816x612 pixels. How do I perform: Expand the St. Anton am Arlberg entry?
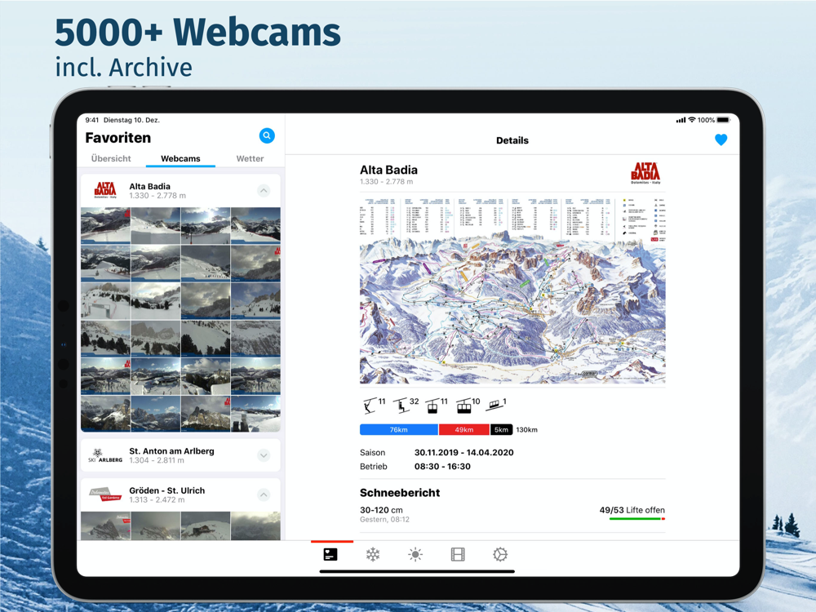(x=264, y=455)
